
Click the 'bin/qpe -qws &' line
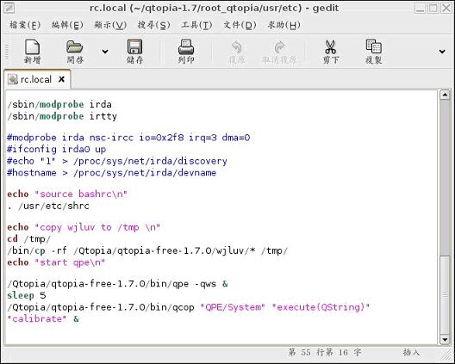point(117,283)
